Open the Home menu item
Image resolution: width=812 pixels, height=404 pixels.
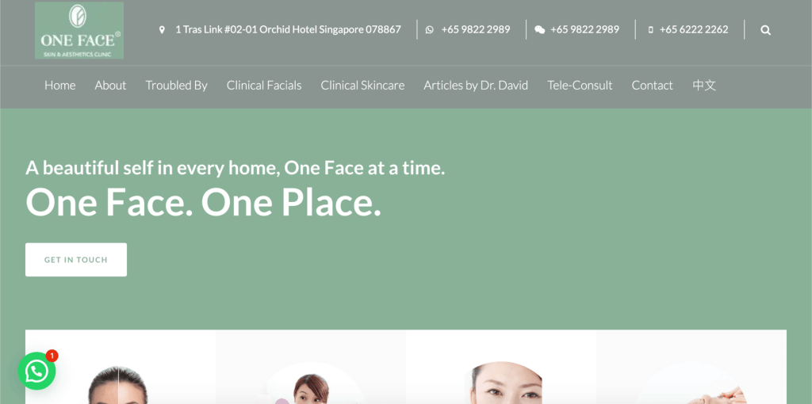click(x=60, y=86)
